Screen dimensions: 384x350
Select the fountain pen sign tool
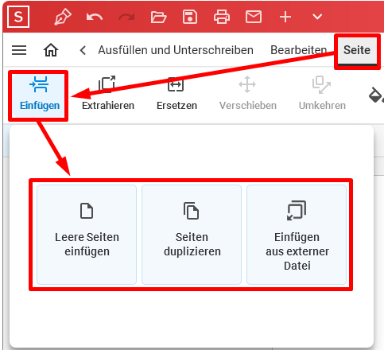pyautogui.click(x=63, y=17)
